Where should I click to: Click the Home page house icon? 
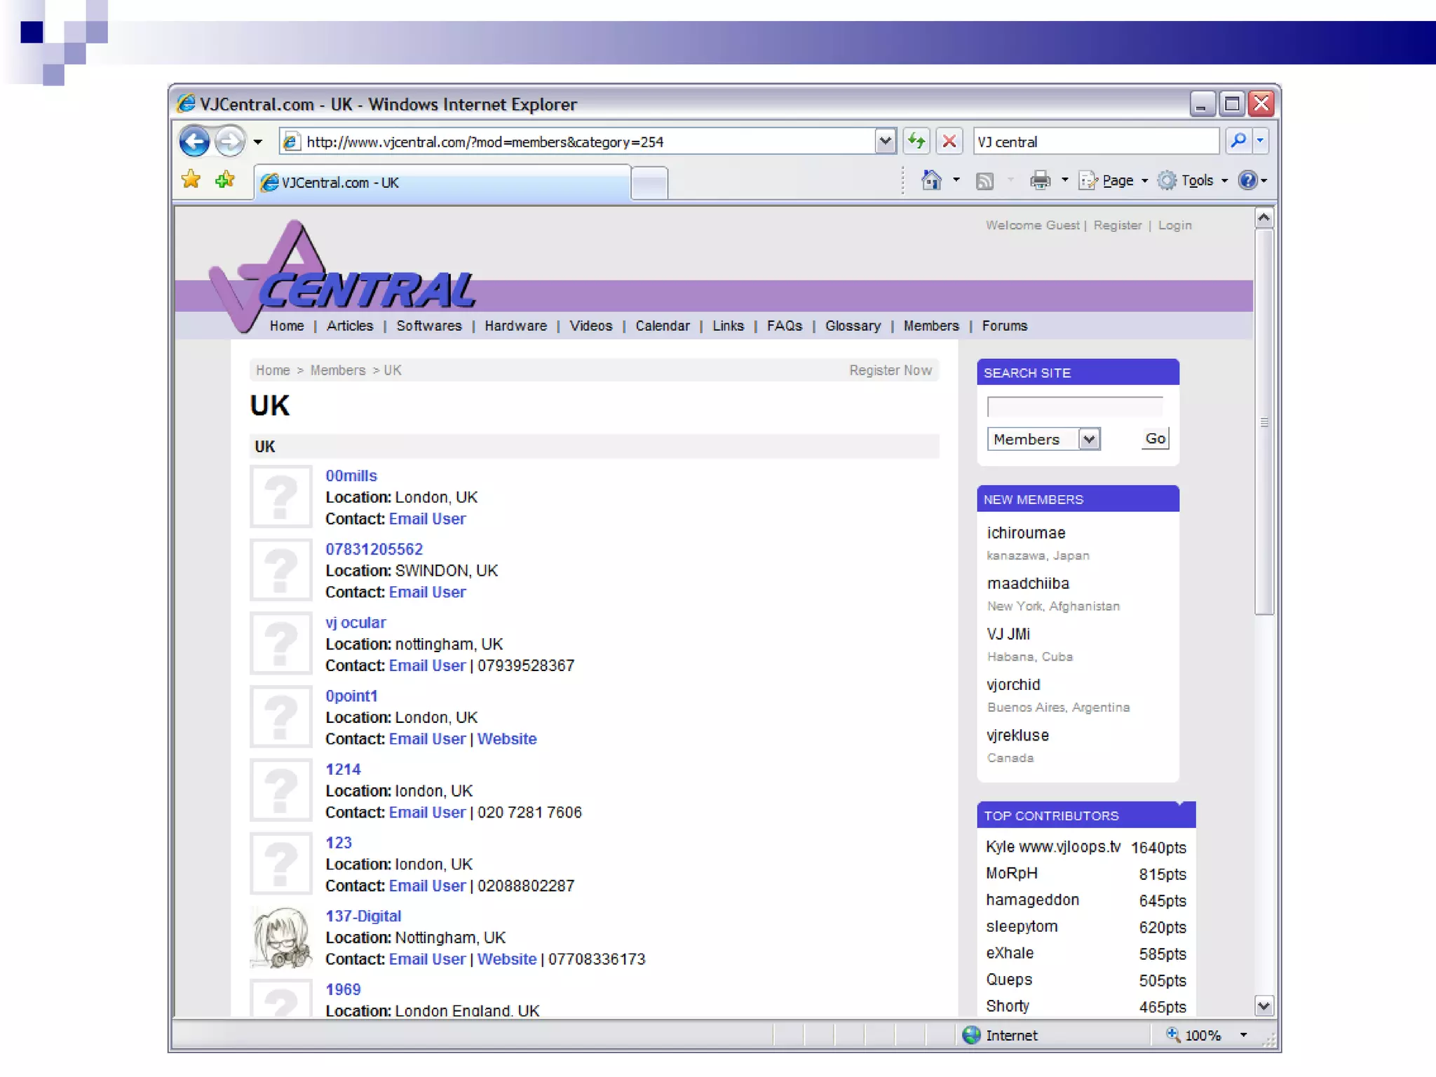[x=931, y=181]
